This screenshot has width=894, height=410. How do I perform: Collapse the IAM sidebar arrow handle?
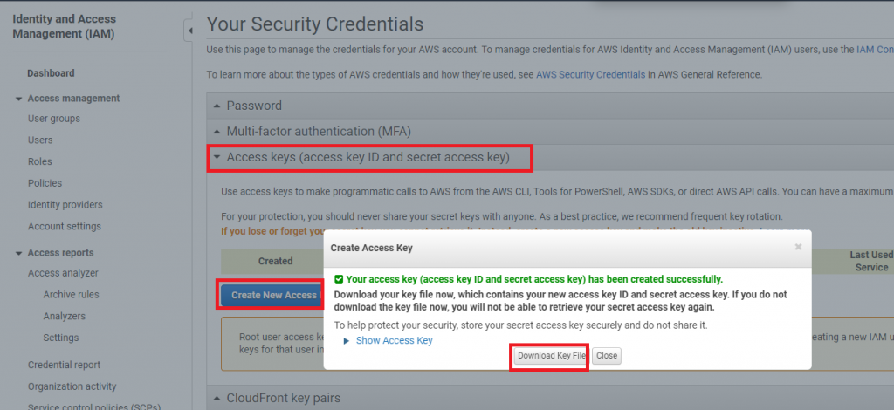(189, 31)
